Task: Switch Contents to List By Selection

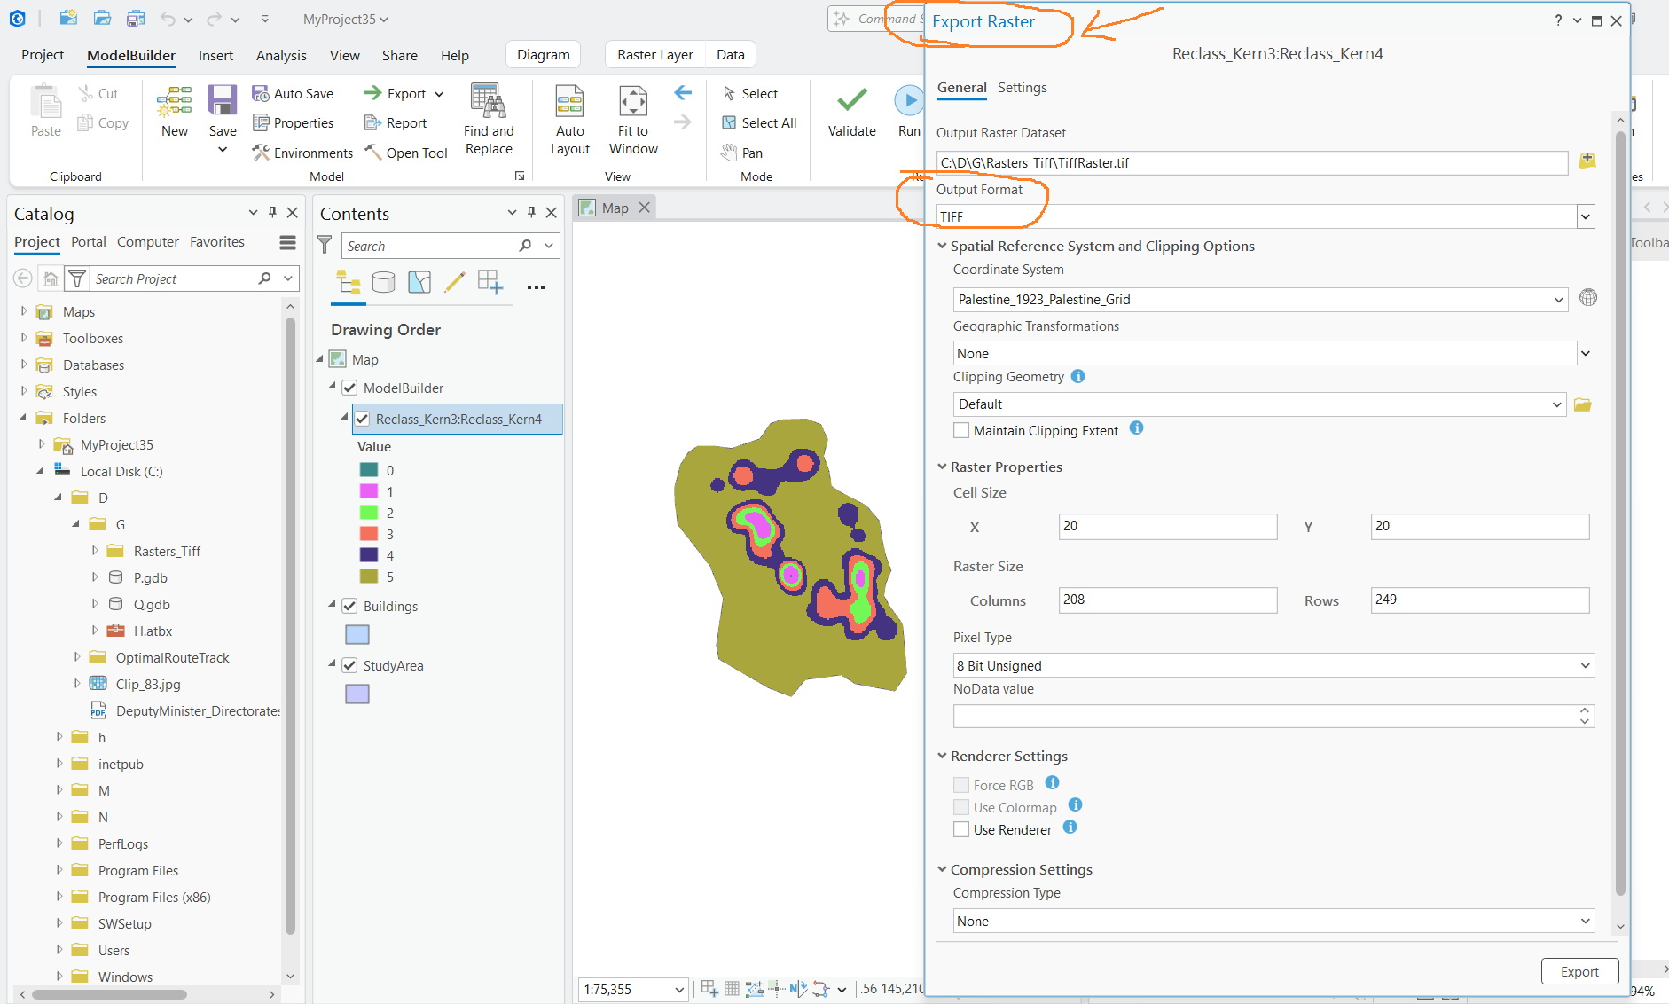Action: (419, 283)
